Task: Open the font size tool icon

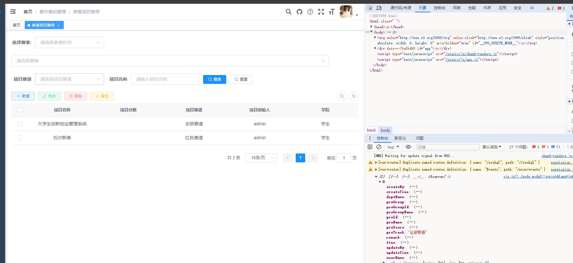Action: pyautogui.click(x=332, y=12)
